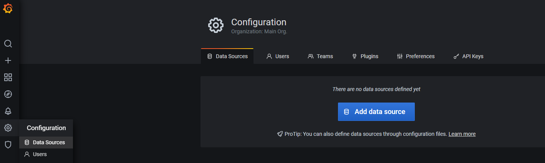Switch to the API Keys tab
The image size is (545, 163).
[x=469, y=56]
